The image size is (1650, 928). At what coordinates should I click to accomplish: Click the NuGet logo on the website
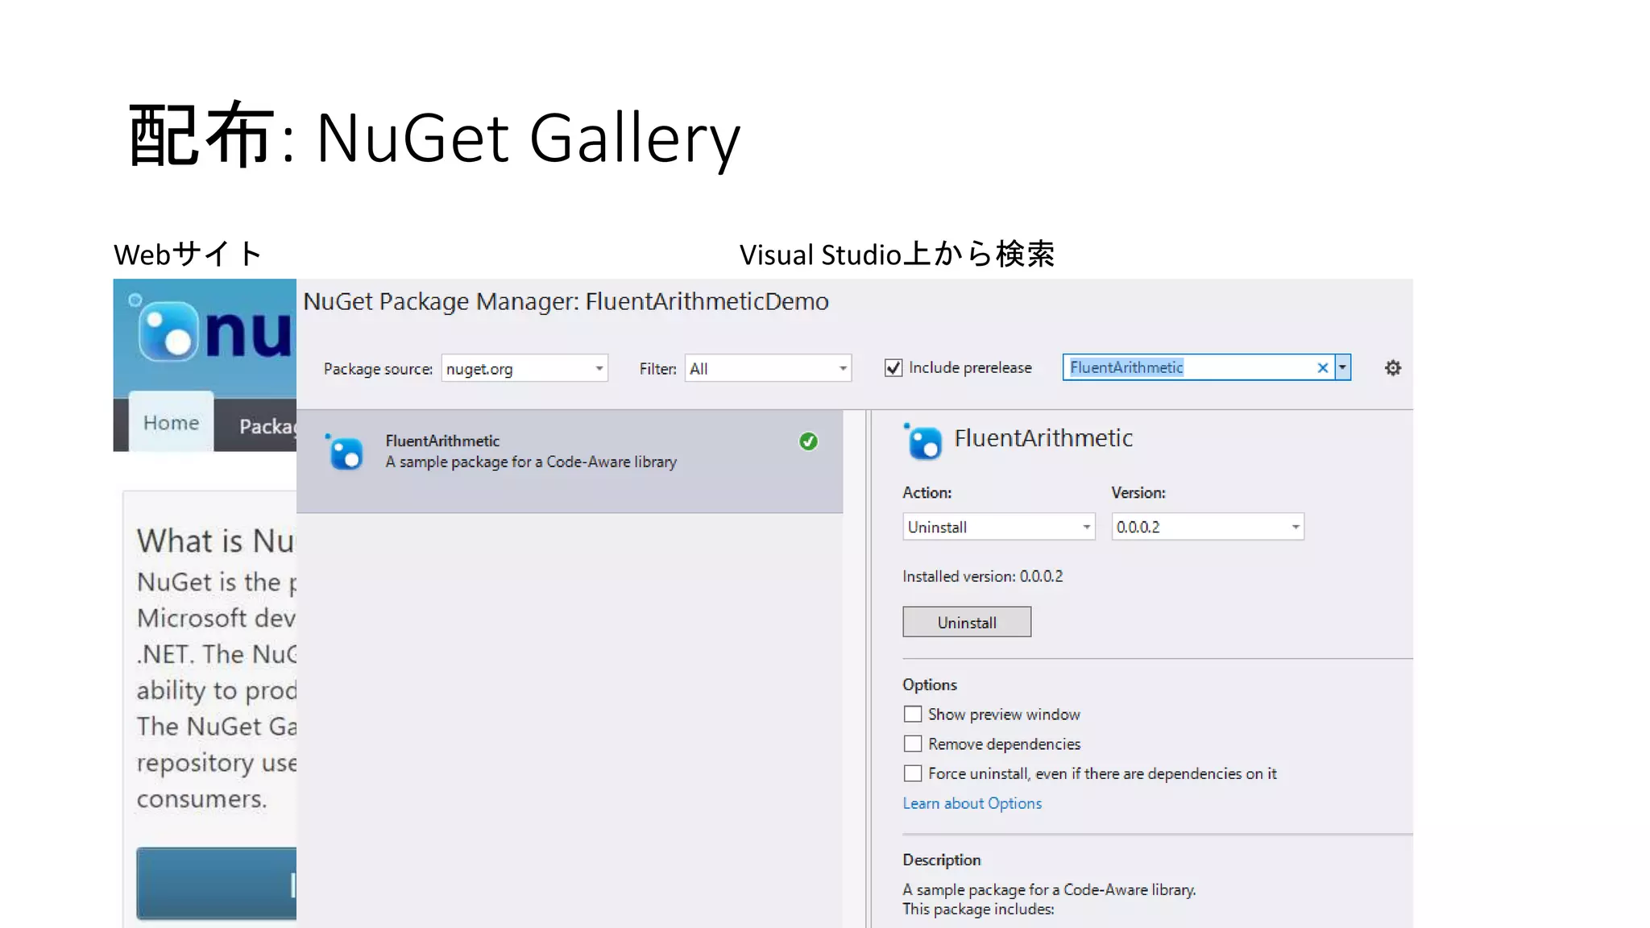click(x=211, y=329)
